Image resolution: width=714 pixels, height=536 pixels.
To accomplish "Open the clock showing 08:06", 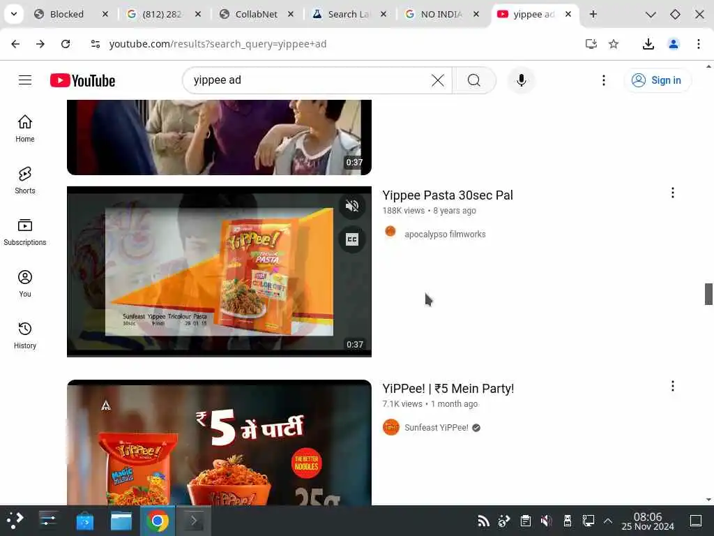I will click(x=648, y=521).
